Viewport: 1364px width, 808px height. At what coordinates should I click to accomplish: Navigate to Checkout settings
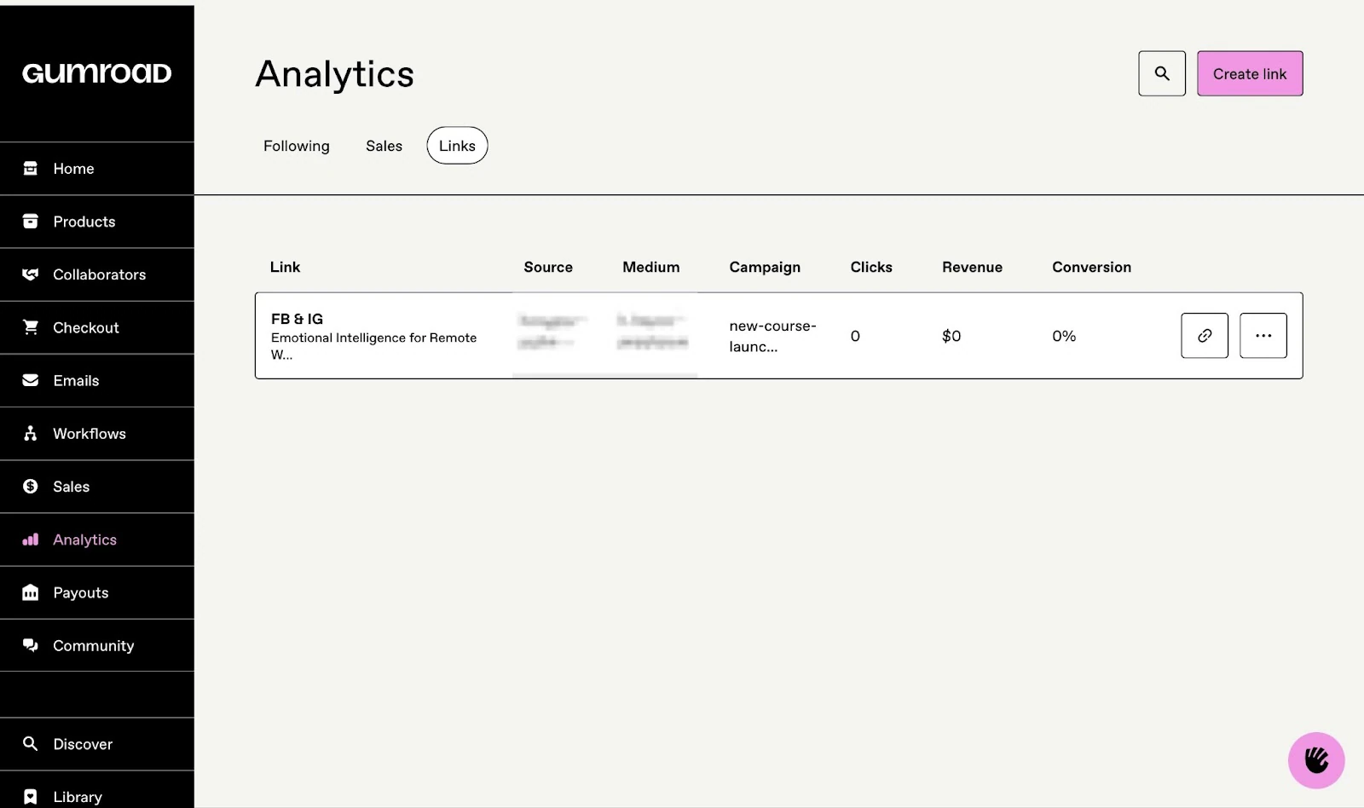pos(97,327)
